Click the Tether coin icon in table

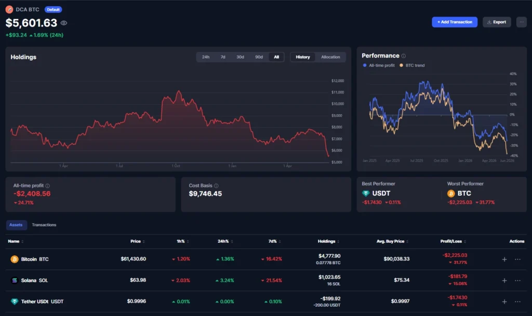click(x=14, y=301)
